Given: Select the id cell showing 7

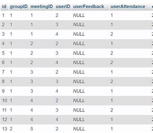Looking at the screenshot, I should tap(3, 72).
